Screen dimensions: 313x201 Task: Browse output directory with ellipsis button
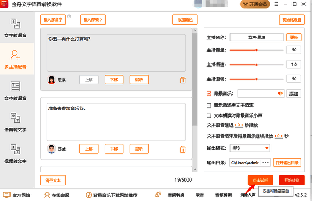tap(266, 163)
